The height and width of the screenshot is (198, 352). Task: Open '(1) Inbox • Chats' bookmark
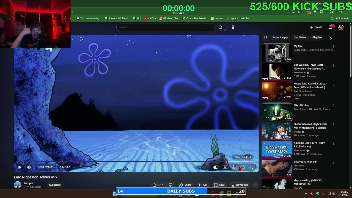point(169,18)
